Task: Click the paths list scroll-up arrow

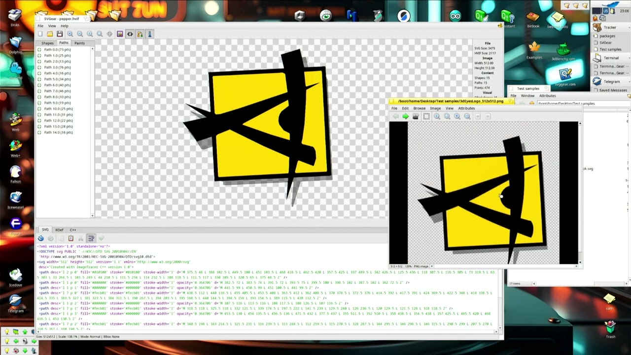Action: click(x=92, y=49)
